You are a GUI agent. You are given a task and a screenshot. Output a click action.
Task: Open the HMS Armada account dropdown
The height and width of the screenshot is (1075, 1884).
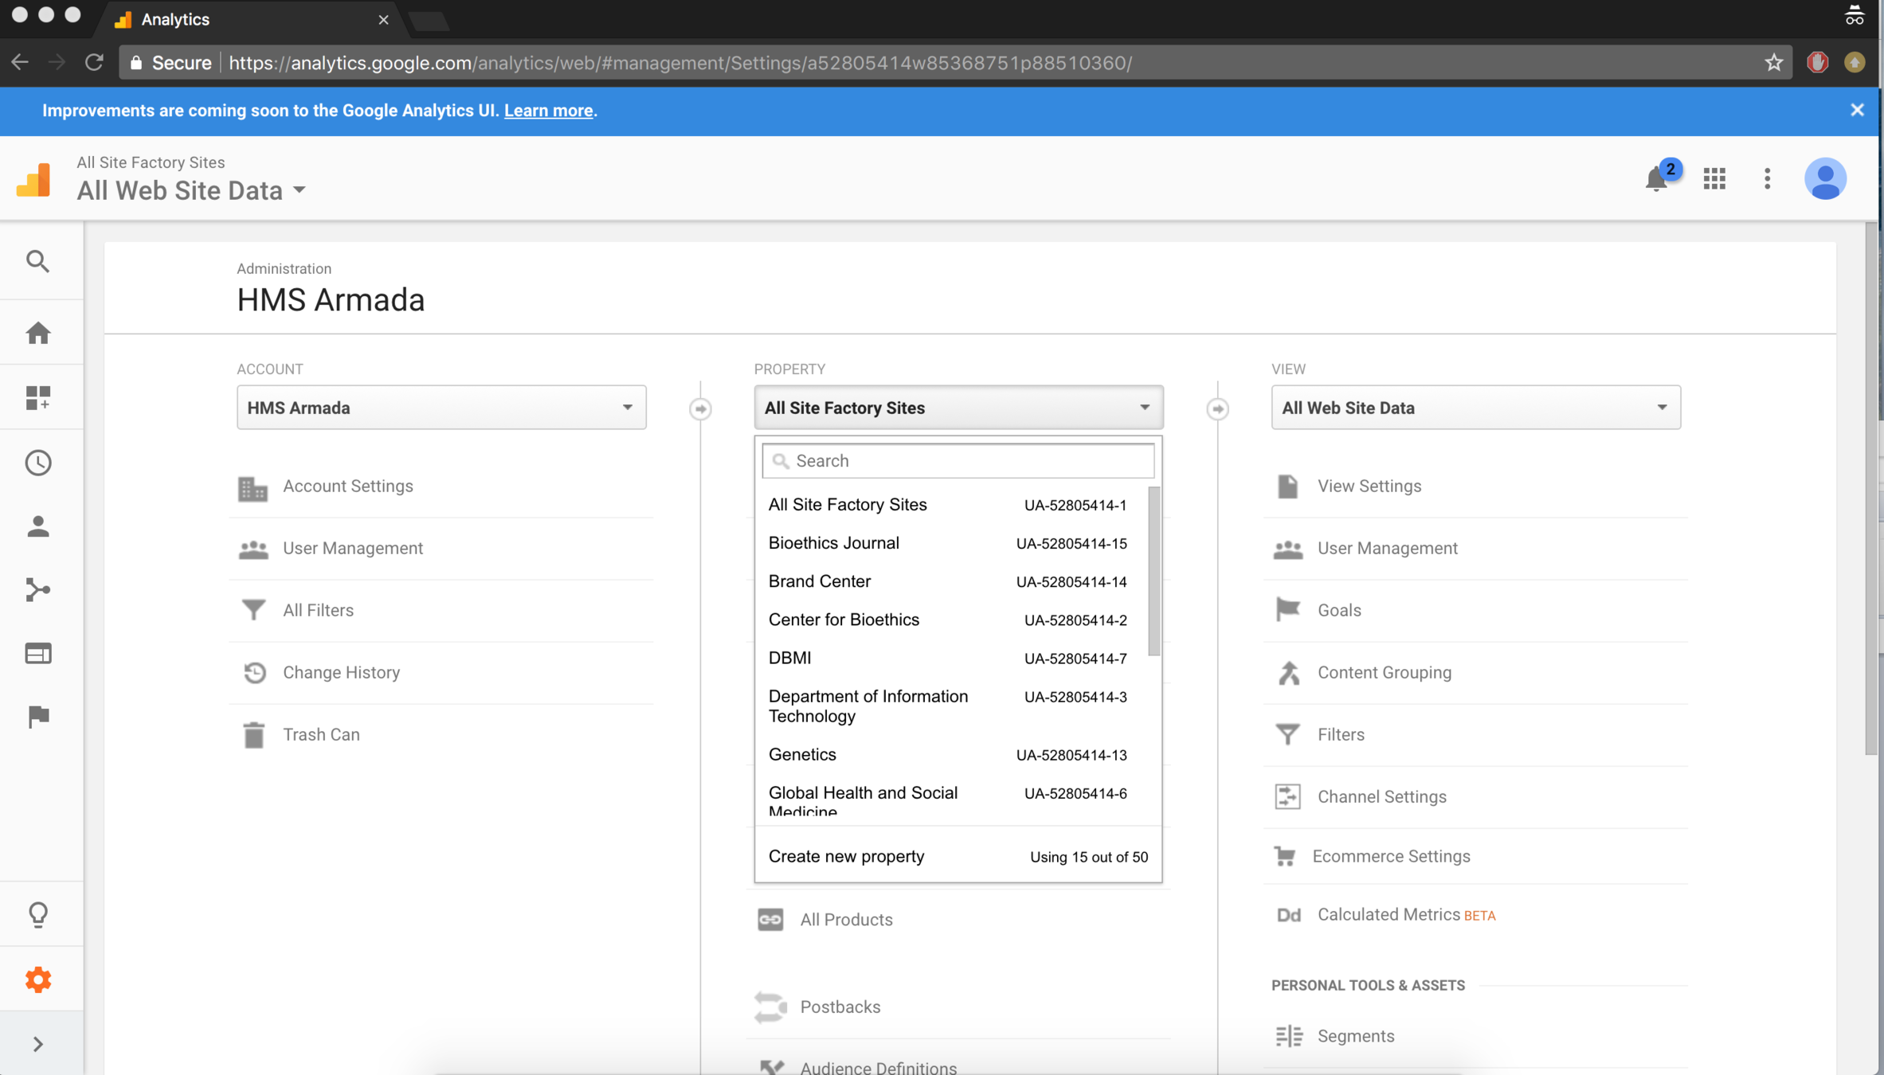point(441,408)
